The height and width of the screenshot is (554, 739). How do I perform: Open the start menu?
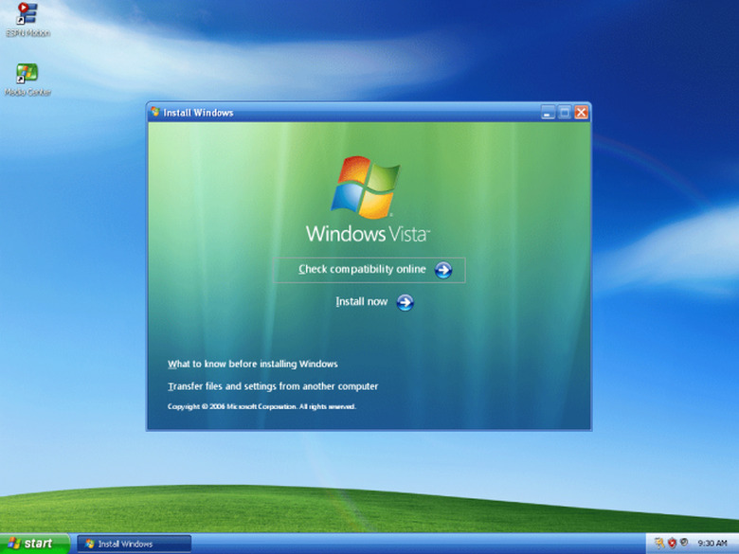point(35,544)
